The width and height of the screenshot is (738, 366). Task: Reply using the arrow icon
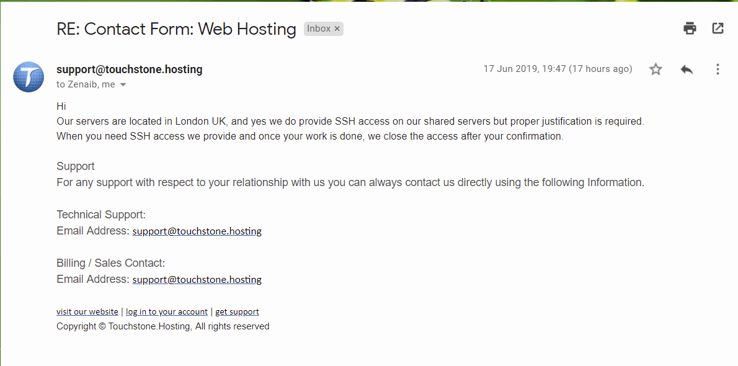coord(687,69)
